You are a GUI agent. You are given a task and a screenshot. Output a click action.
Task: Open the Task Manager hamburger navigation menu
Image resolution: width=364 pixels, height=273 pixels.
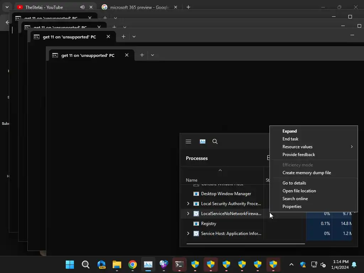pos(188,141)
